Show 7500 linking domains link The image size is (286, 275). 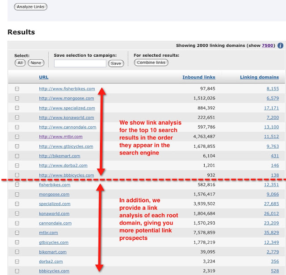click(x=268, y=46)
